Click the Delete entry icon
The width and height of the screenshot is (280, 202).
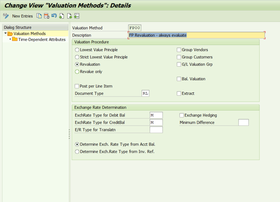point(46,16)
